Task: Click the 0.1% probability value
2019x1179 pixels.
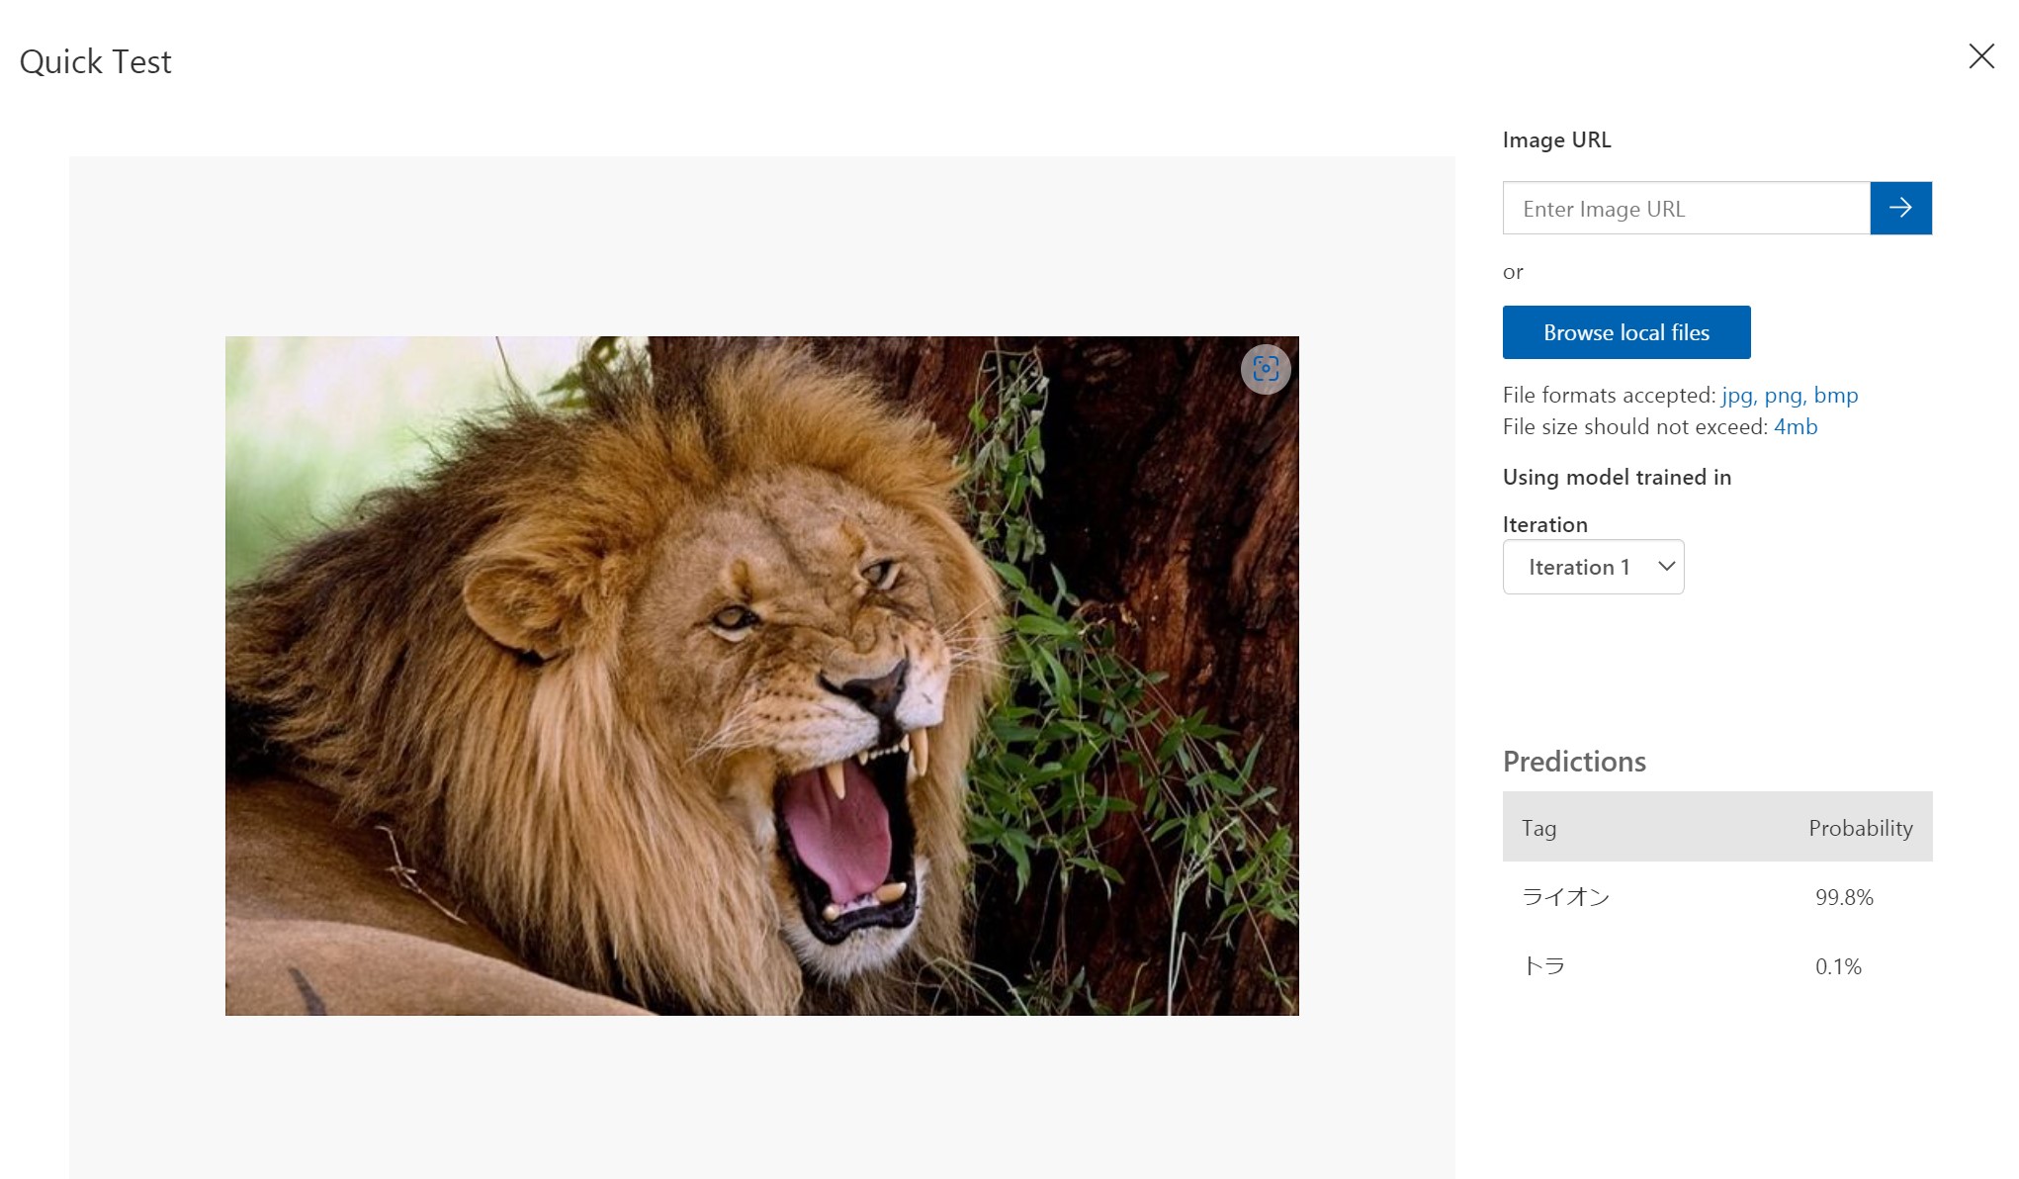Action: click(x=1838, y=966)
